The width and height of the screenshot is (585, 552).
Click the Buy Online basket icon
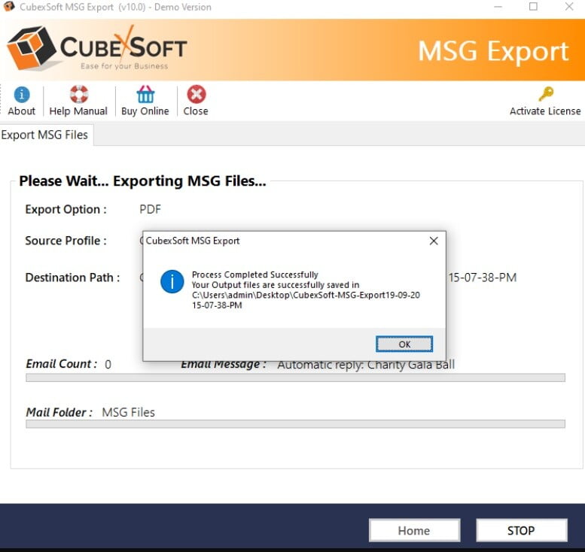coord(145,94)
